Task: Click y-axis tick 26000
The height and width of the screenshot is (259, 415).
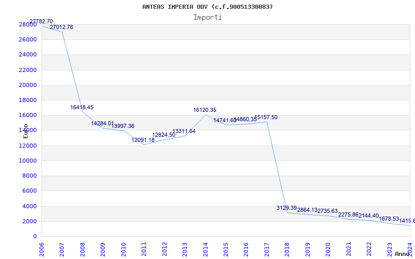Action: coord(28,39)
